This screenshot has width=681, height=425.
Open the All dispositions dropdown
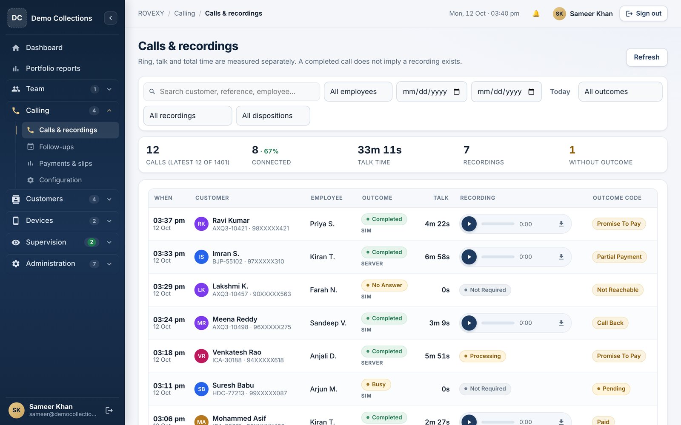(x=273, y=116)
